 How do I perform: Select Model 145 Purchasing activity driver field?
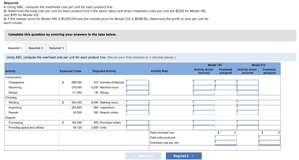(204, 123)
